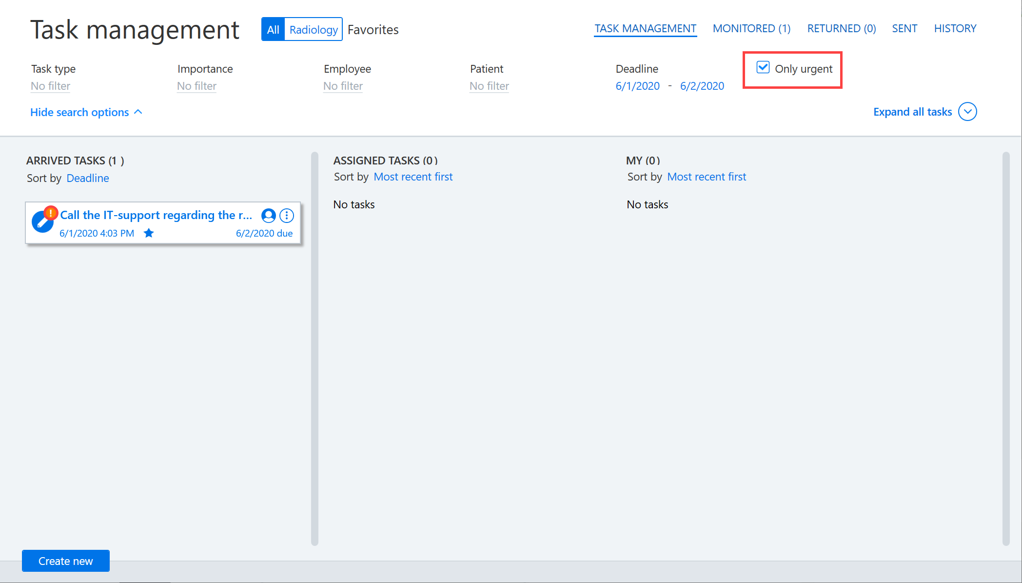Pick the deadline start date 6/1/2020
Image resolution: width=1022 pixels, height=583 pixels.
tap(638, 86)
